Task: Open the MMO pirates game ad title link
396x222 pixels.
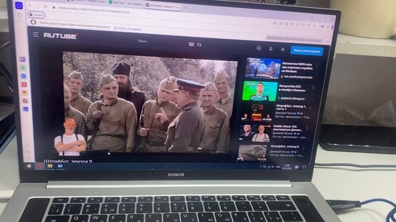Action: (298, 68)
